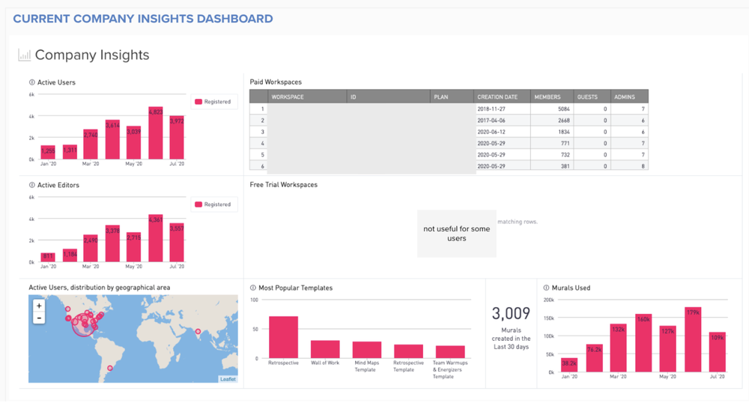Screen dimensions: 749x403
Task: Click the tallest template bar labeled Retrospective
Action: (283, 337)
